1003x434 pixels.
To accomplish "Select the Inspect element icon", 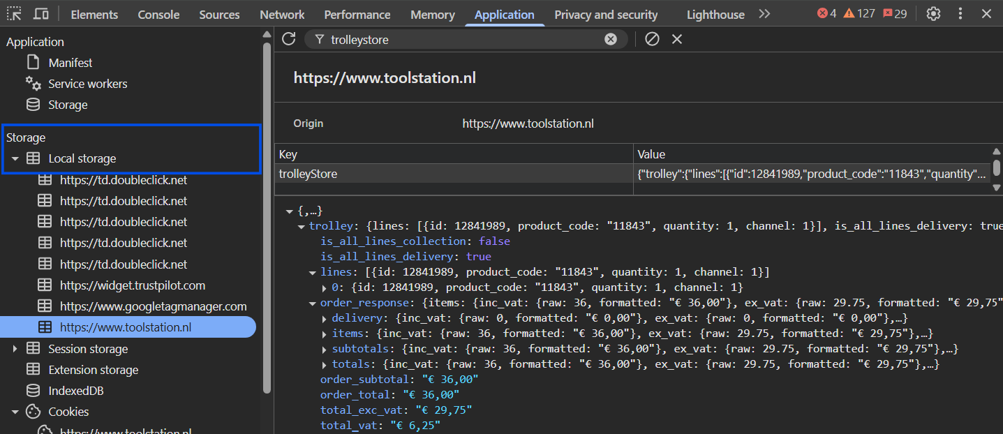I will coord(13,13).
